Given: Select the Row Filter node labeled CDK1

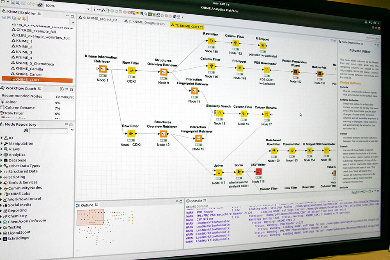Looking at the screenshot, I should (131, 70).
